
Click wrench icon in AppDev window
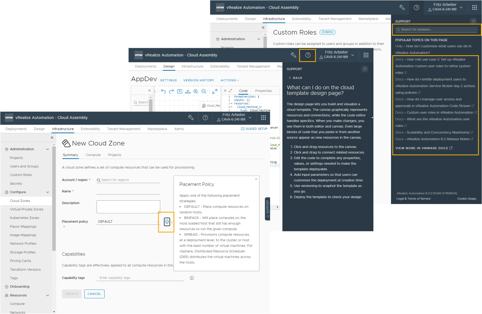coord(293,55)
